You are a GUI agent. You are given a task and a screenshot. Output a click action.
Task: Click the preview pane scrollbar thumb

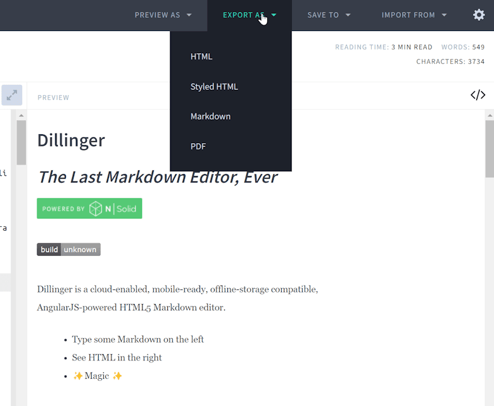tap(490, 149)
